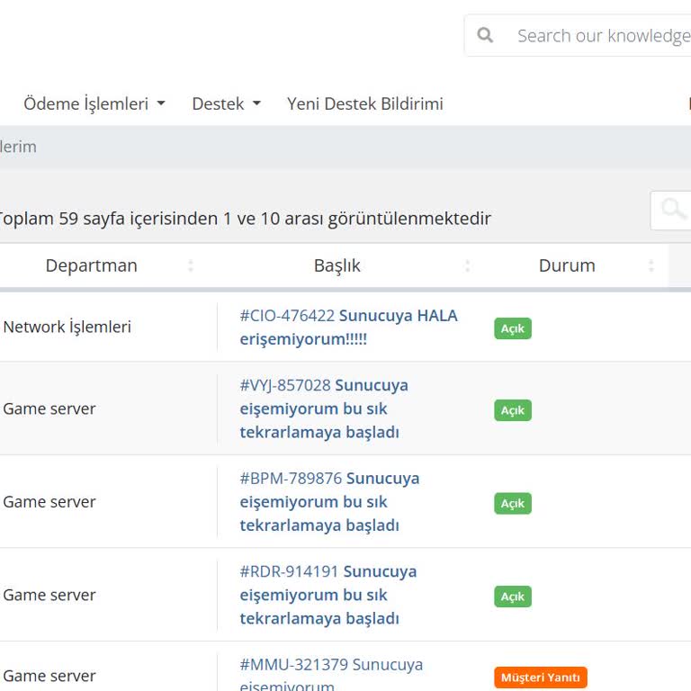Click the table filter magnifier icon
Screen dimensions: 691x691
click(673, 210)
